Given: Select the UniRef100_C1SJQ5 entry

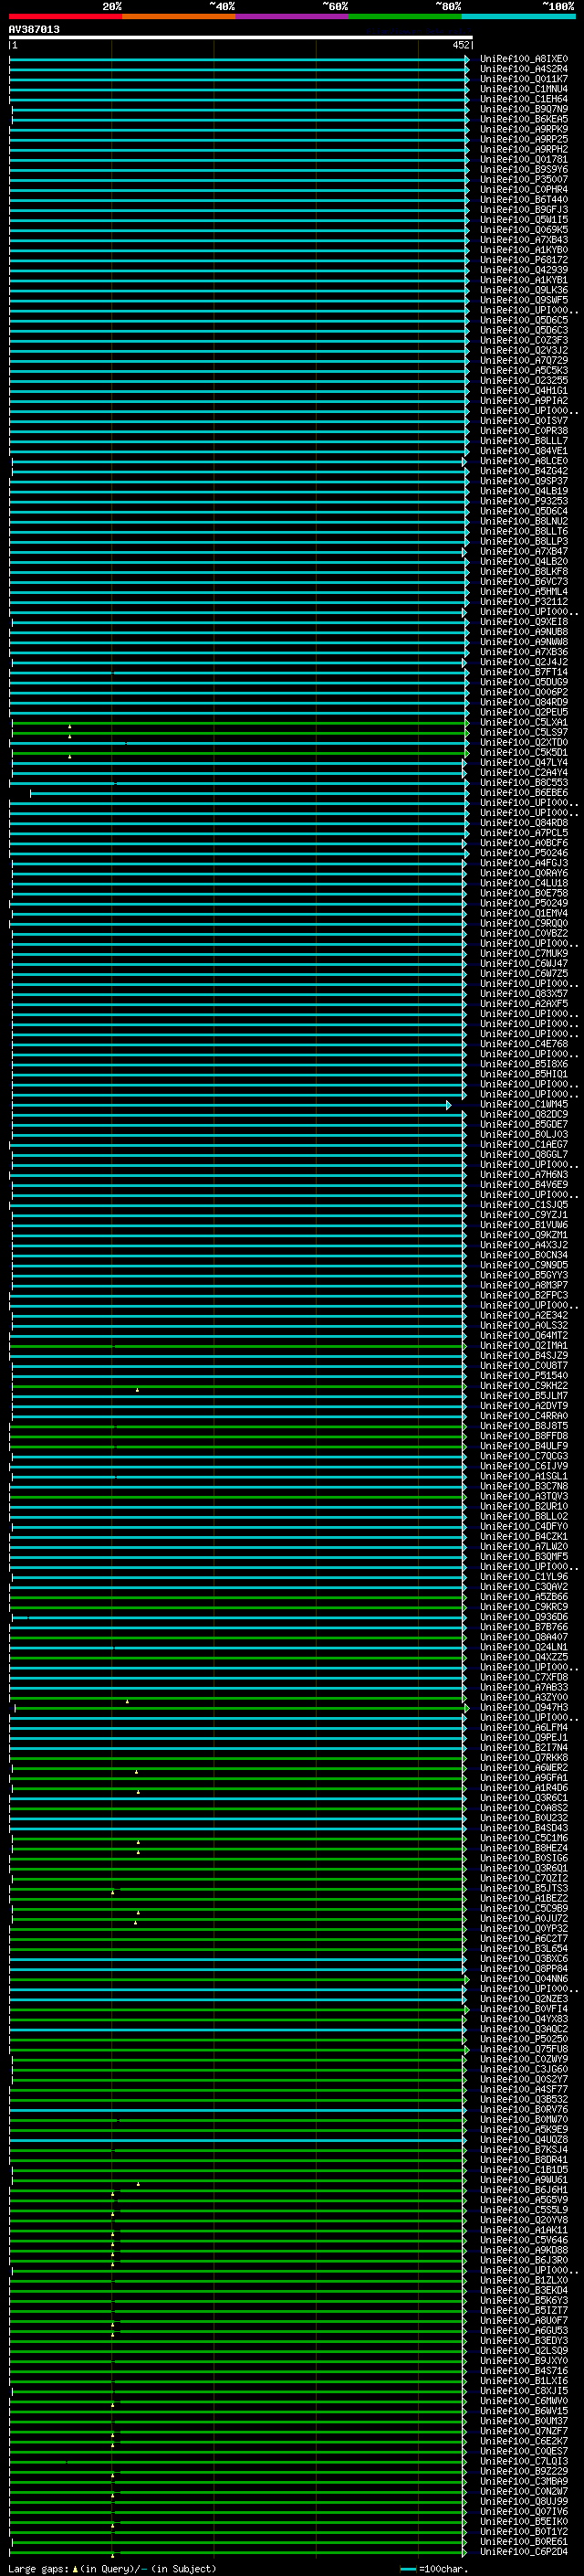Looking at the screenshot, I should click(x=524, y=1205).
